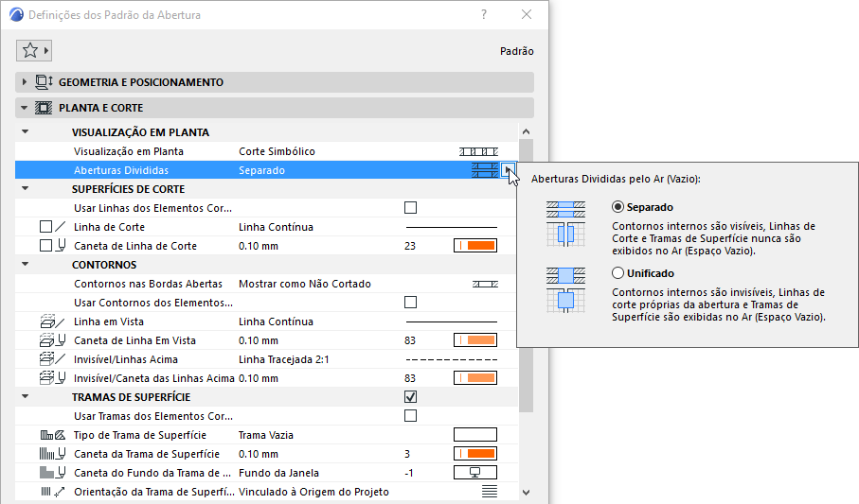Click the Aberturas Divididas preview icon
This screenshot has height=504, width=859.
coord(485,170)
